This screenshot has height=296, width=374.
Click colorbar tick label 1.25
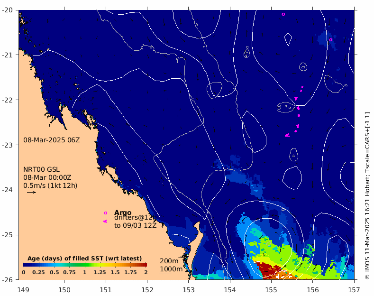(x=100, y=272)
